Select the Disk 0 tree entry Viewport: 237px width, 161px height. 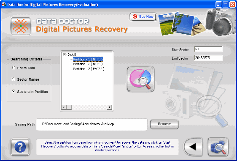(x=72, y=55)
